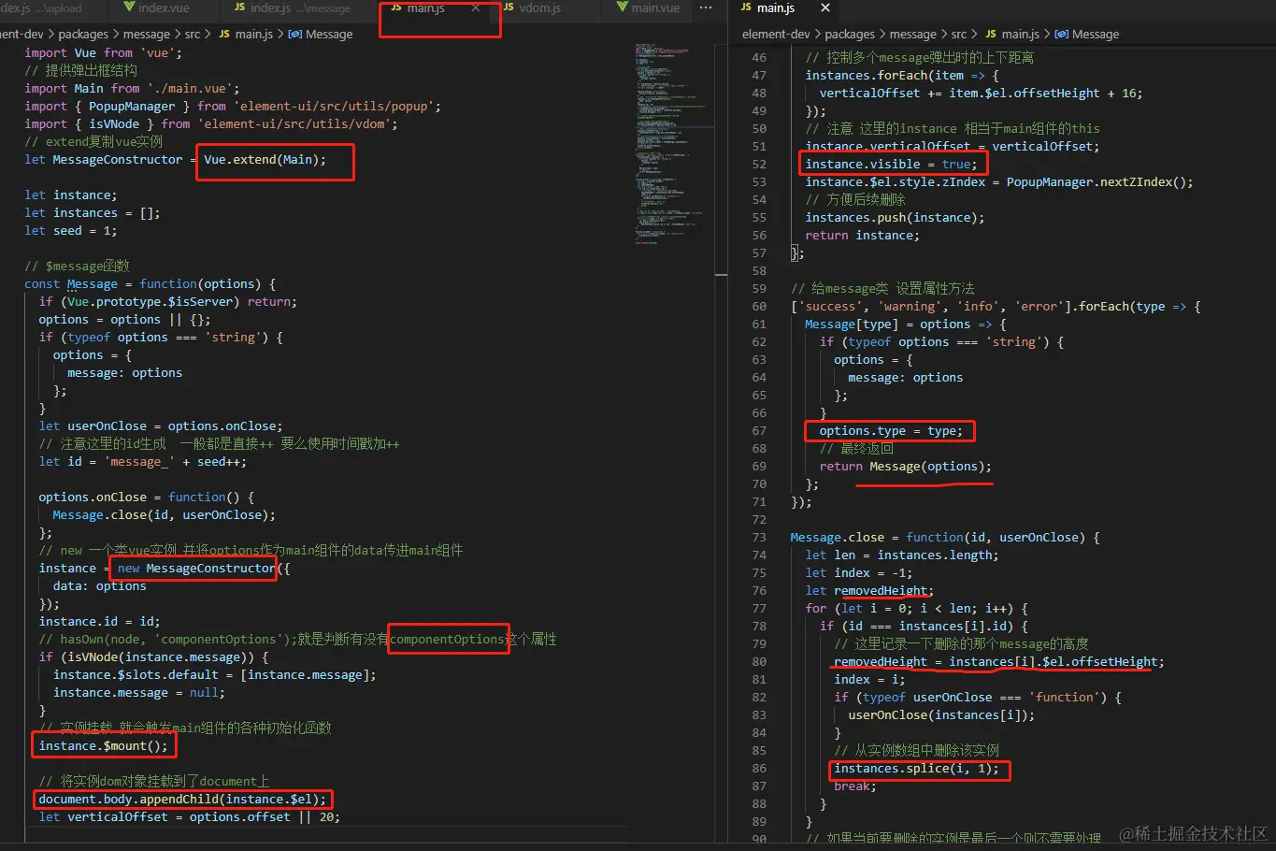Open packages in right breadcrumb
Image resolution: width=1276 pixels, height=851 pixels.
tap(850, 34)
